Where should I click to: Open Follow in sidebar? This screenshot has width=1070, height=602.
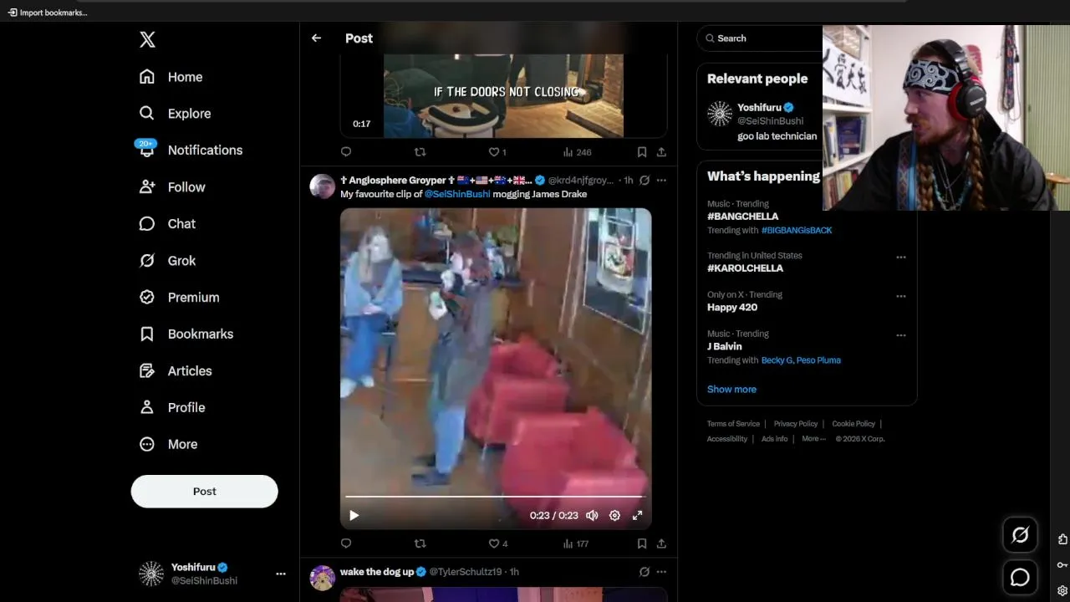click(172, 187)
